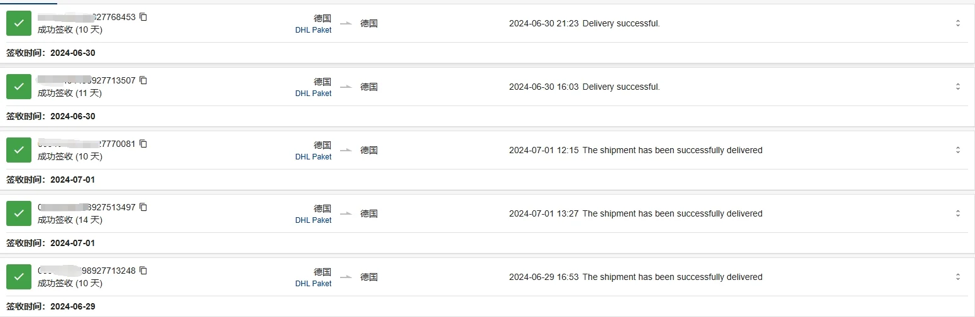The image size is (975, 317).
Task: Expand details of shipment delivered 2024-06-30 21:23
Action: [957, 23]
